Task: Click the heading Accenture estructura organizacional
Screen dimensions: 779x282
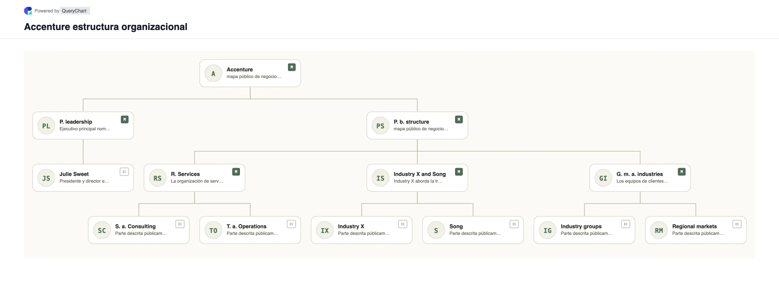Action: 106,27
